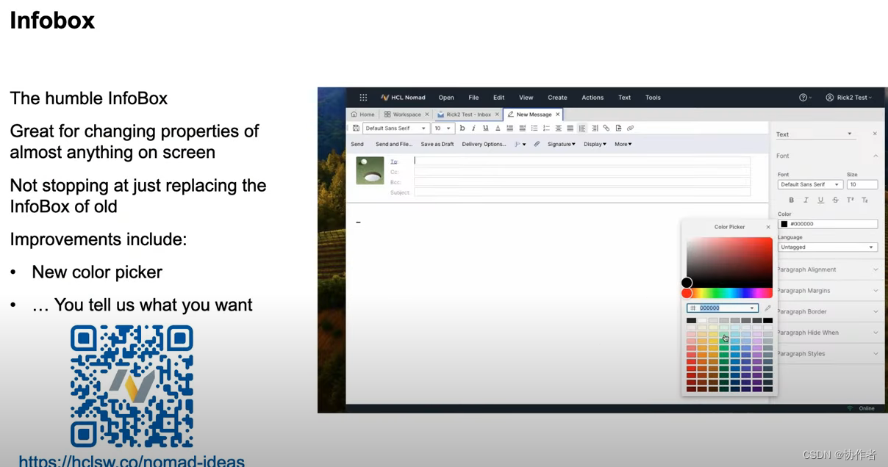Image resolution: width=888 pixels, height=467 pixels.
Task: Click the Send button
Action: point(357,145)
